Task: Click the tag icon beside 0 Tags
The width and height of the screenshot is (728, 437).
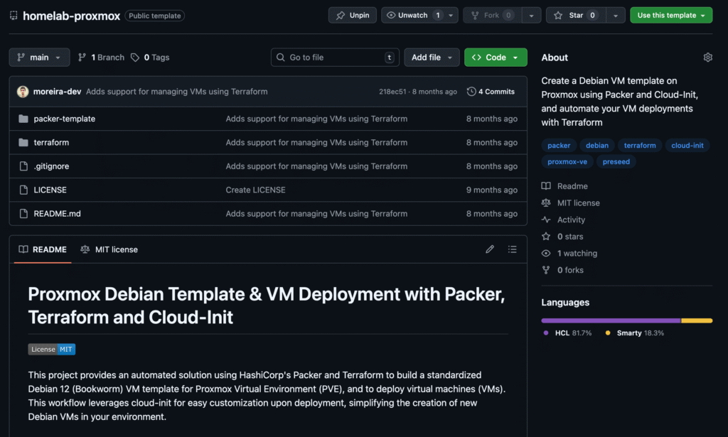Action: click(x=135, y=57)
